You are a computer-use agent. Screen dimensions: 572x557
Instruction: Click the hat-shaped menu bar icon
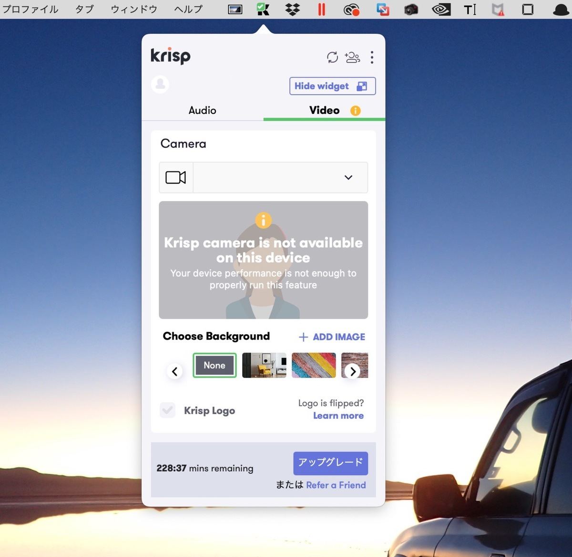[562, 10]
